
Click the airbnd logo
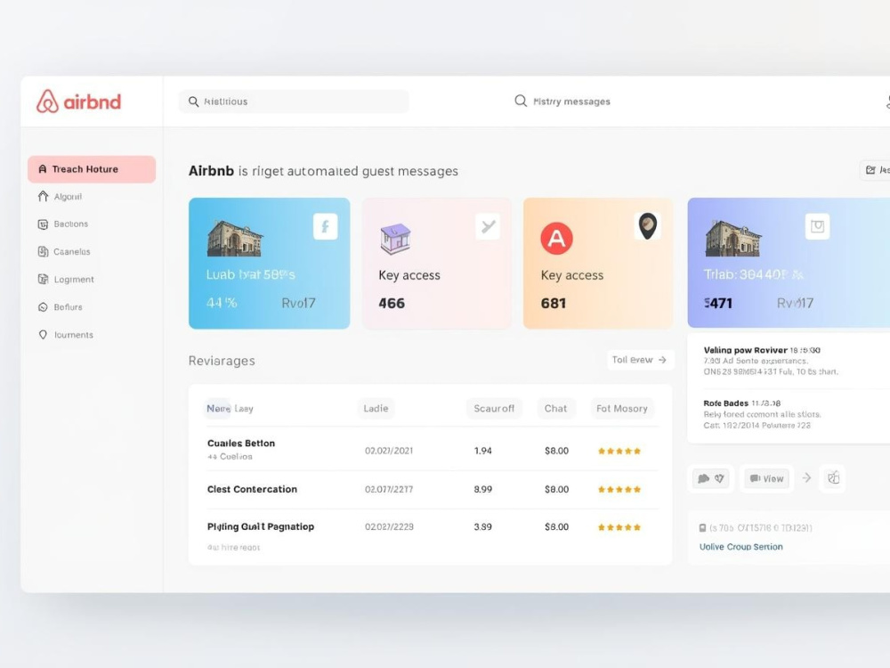79,102
